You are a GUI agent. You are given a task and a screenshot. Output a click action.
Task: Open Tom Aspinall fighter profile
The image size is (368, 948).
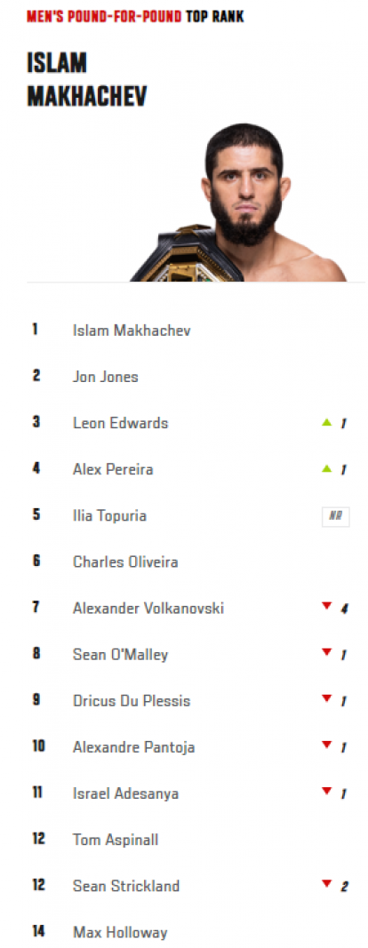click(116, 840)
